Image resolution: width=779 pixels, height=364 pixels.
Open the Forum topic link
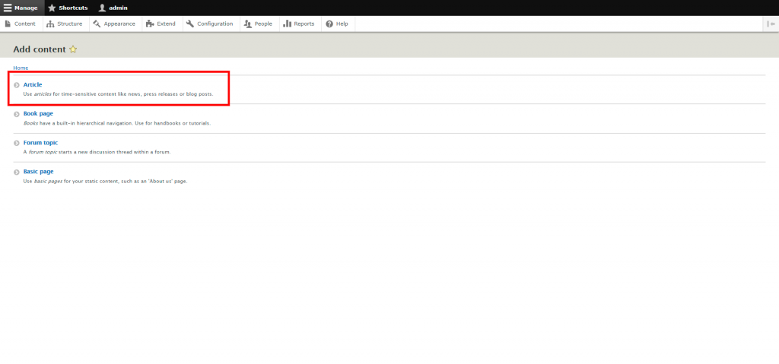[x=40, y=142]
